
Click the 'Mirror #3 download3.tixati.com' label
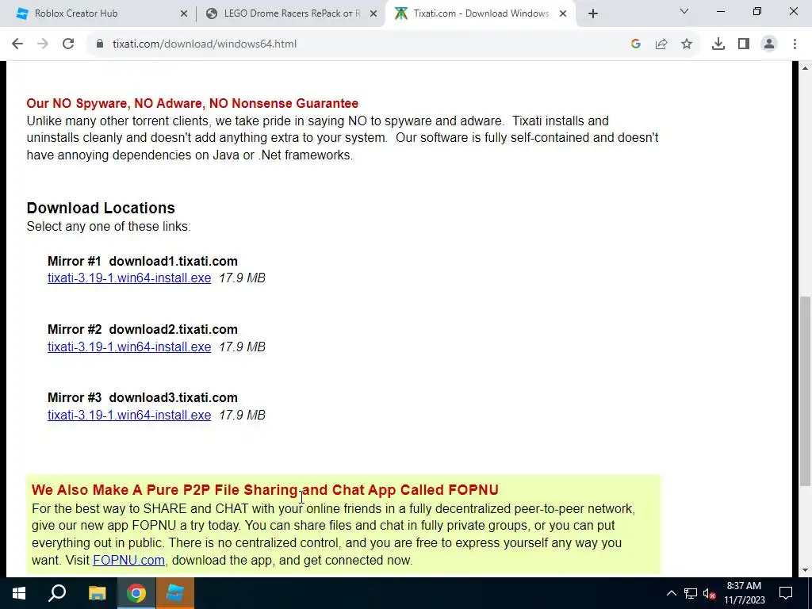tap(143, 398)
